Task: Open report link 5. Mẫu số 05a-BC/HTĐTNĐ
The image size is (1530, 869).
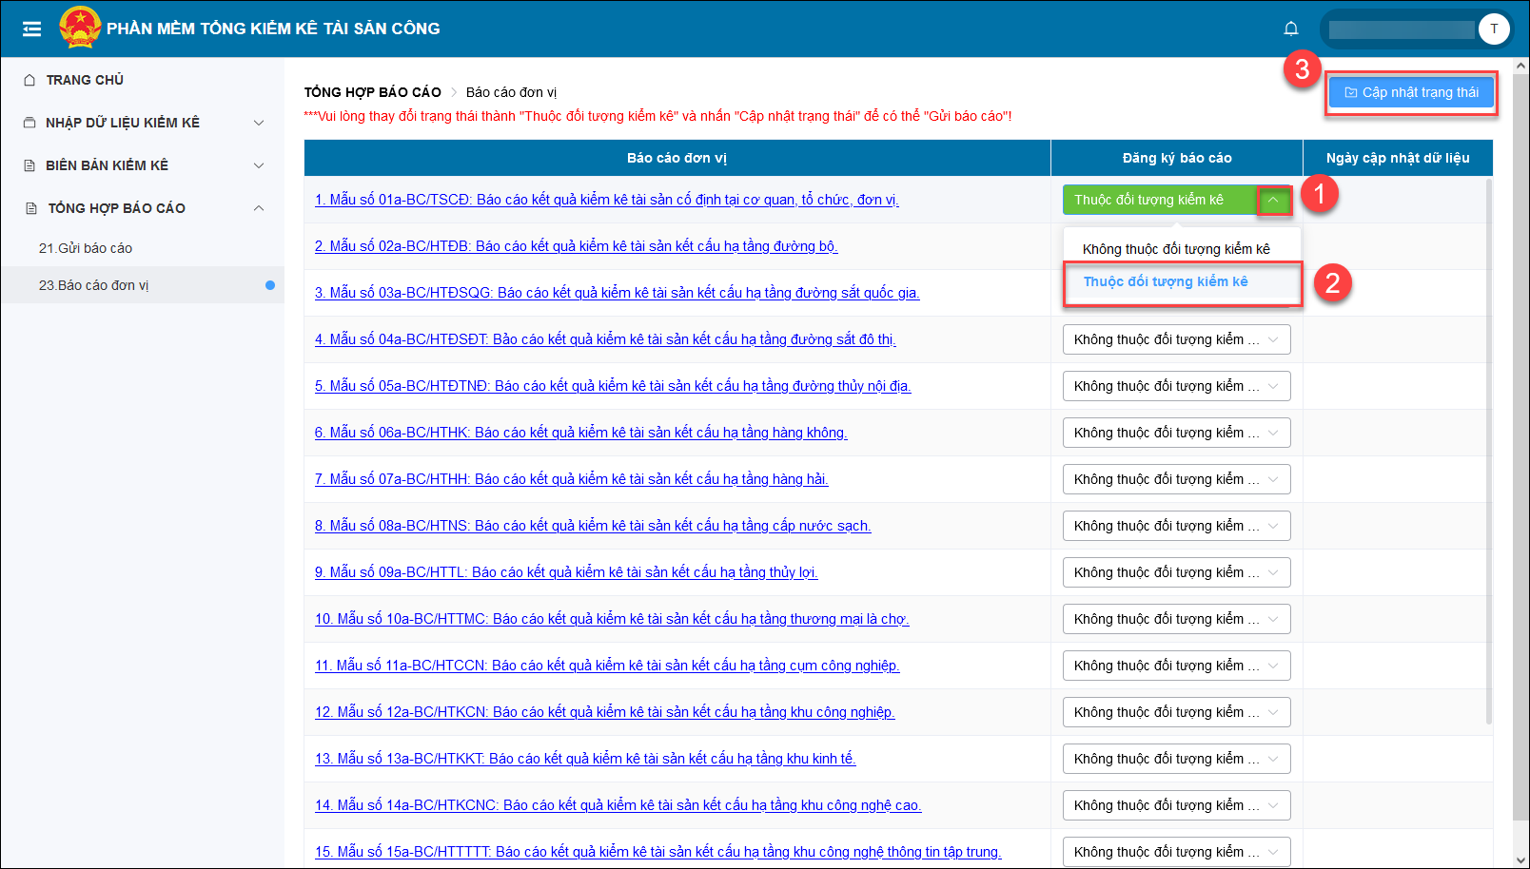Action: [x=613, y=386]
